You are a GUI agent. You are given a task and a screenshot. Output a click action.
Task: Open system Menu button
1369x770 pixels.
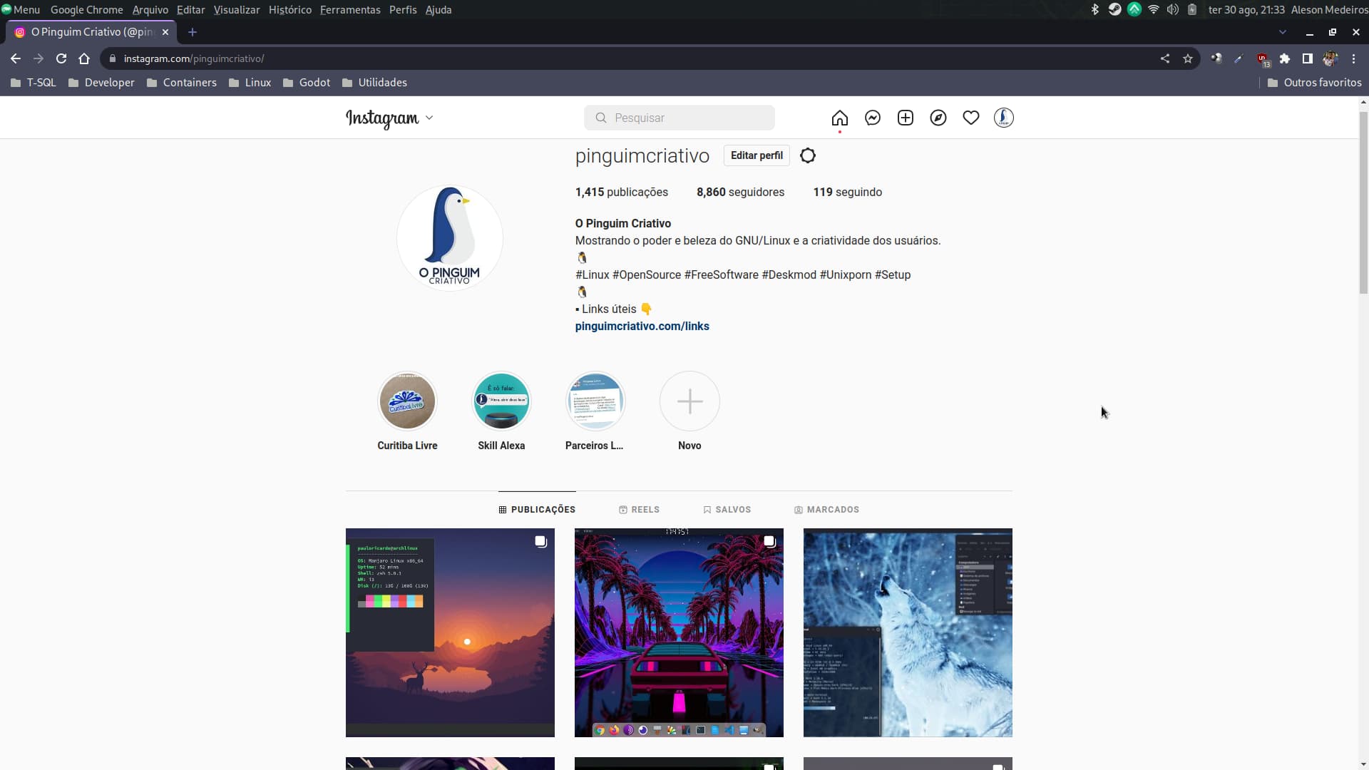21,10
